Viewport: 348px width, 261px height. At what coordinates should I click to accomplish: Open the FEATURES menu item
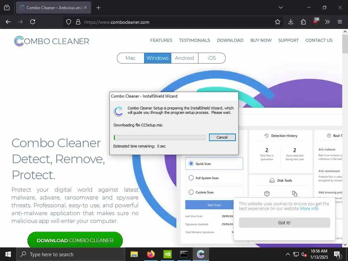[x=161, y=40]
